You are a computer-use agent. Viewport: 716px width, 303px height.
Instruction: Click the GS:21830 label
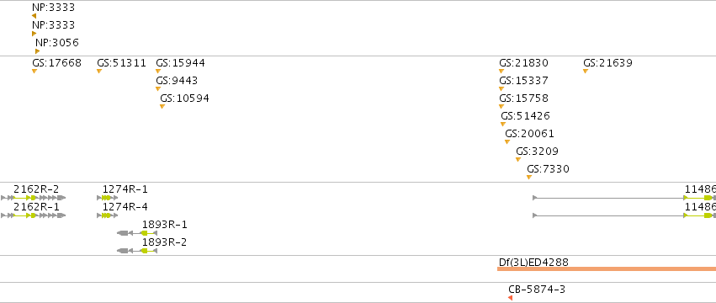tap(524, 63)
